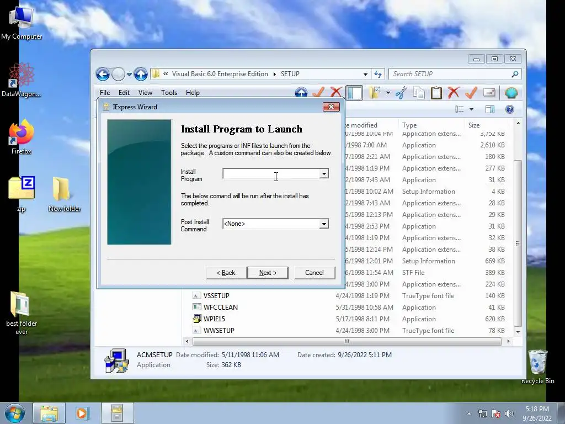Open the Firefox desktop shortcut
This screenshot has height=424, width=565.
[22, 137]
